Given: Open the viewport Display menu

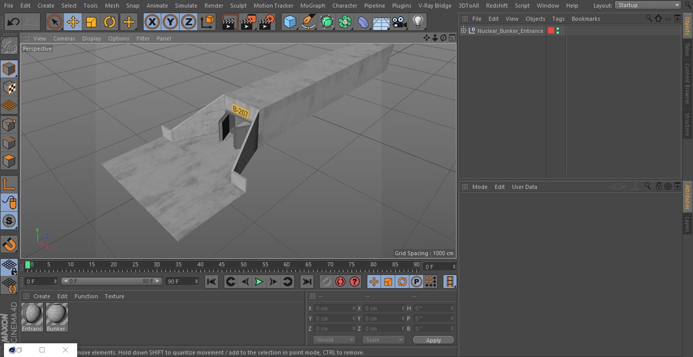Looking at the screenshot, I should tap(91, 38).
